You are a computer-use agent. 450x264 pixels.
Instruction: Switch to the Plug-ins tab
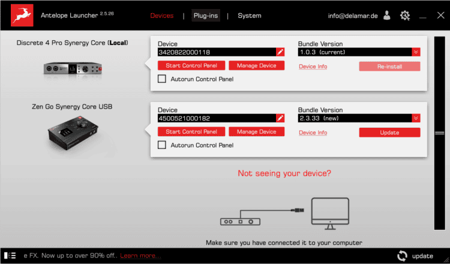pos(206,16)
